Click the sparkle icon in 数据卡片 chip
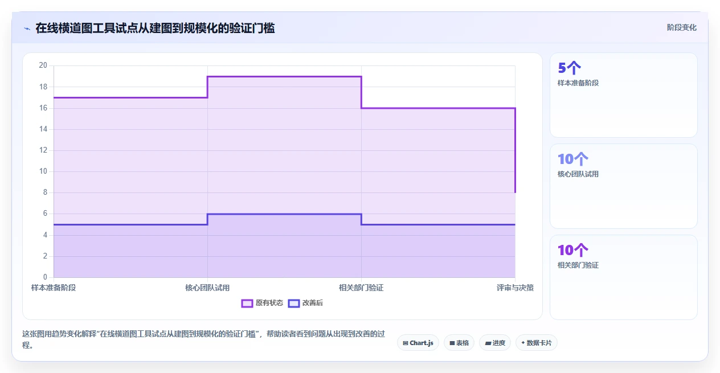Screen dimensions: 720x373 (523, 343)
